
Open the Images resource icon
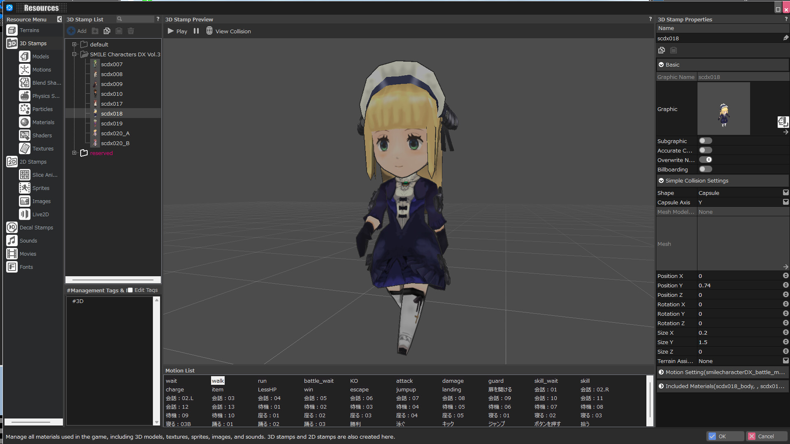click(x=25, y=201)
